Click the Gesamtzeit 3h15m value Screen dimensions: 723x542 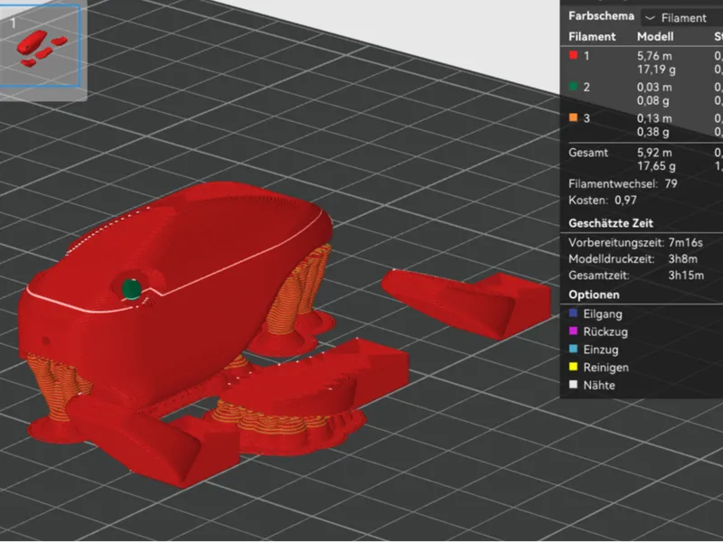pos(686,276)
